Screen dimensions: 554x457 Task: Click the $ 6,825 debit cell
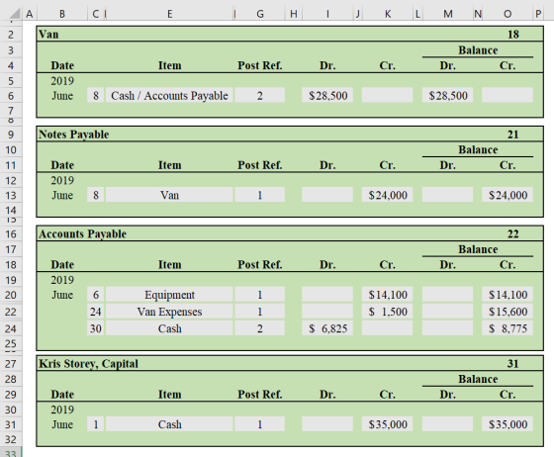(x=327, y=328)
